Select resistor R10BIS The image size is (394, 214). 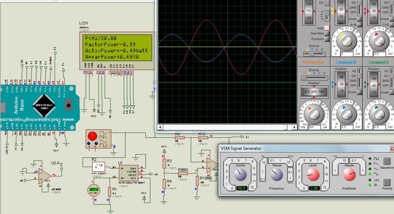197,181
